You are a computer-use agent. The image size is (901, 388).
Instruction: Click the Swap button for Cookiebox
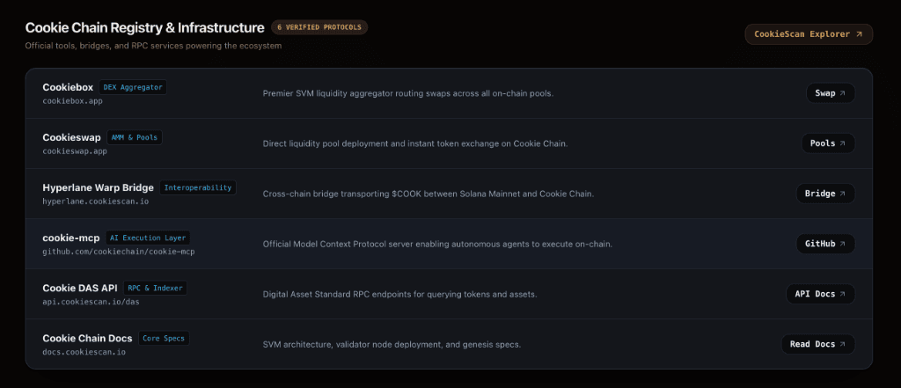coord(831,93)
